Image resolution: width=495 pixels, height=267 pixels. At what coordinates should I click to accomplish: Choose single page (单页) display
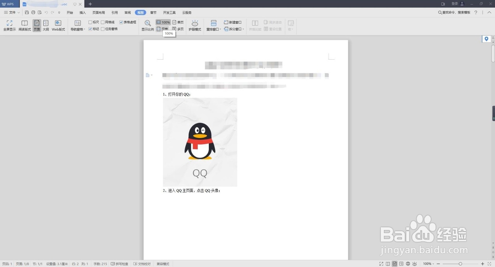click(178, 22)
